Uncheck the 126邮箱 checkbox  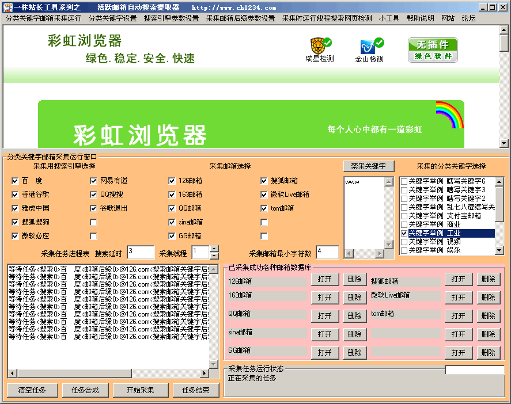tap(172, 181)
